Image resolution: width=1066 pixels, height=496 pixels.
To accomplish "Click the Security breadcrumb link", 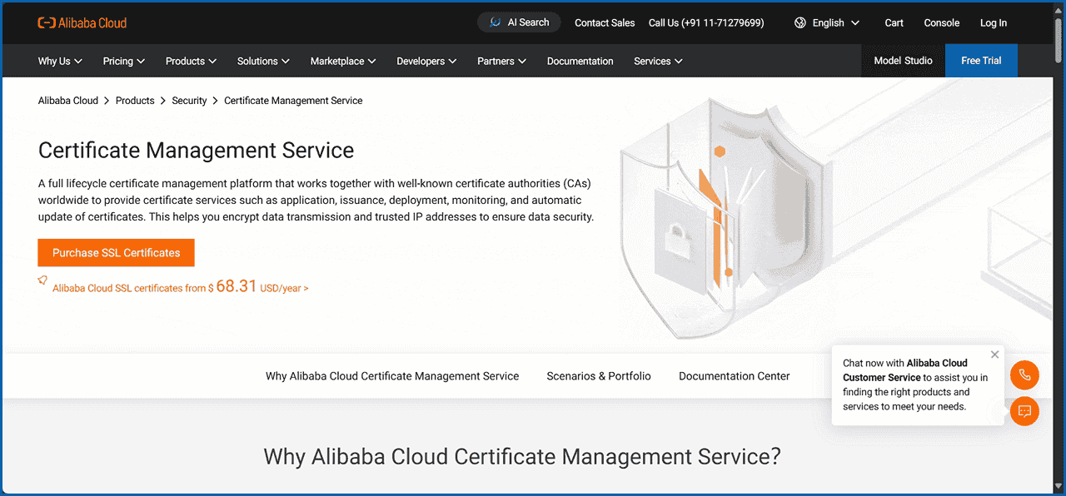I will 189,101.
